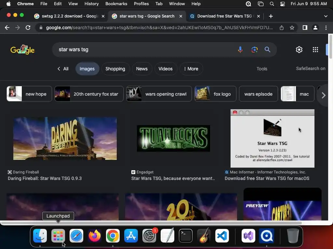Image resolution: width=333 pixels, height=249 pixels.
Task: Click the browser forward arrow
Action: point(18,28)
